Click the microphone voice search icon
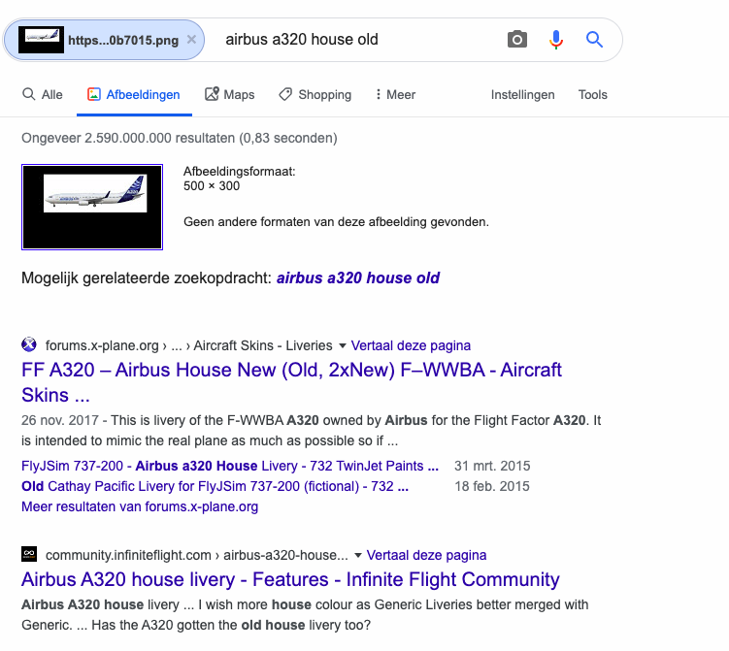 click(556, 40)
